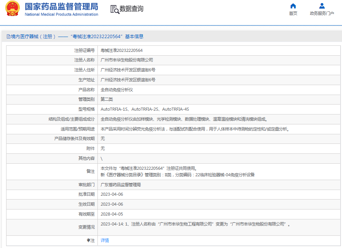Click the 国家药品监督管理局 site title
342x248 pixels.
pyautogui.click(x=61, y=6)
